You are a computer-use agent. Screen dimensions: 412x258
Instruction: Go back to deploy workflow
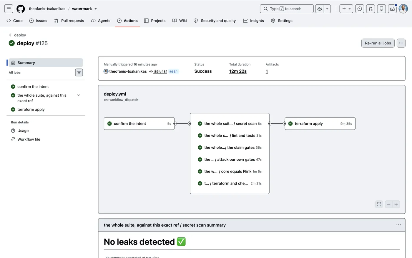[17, 35]
